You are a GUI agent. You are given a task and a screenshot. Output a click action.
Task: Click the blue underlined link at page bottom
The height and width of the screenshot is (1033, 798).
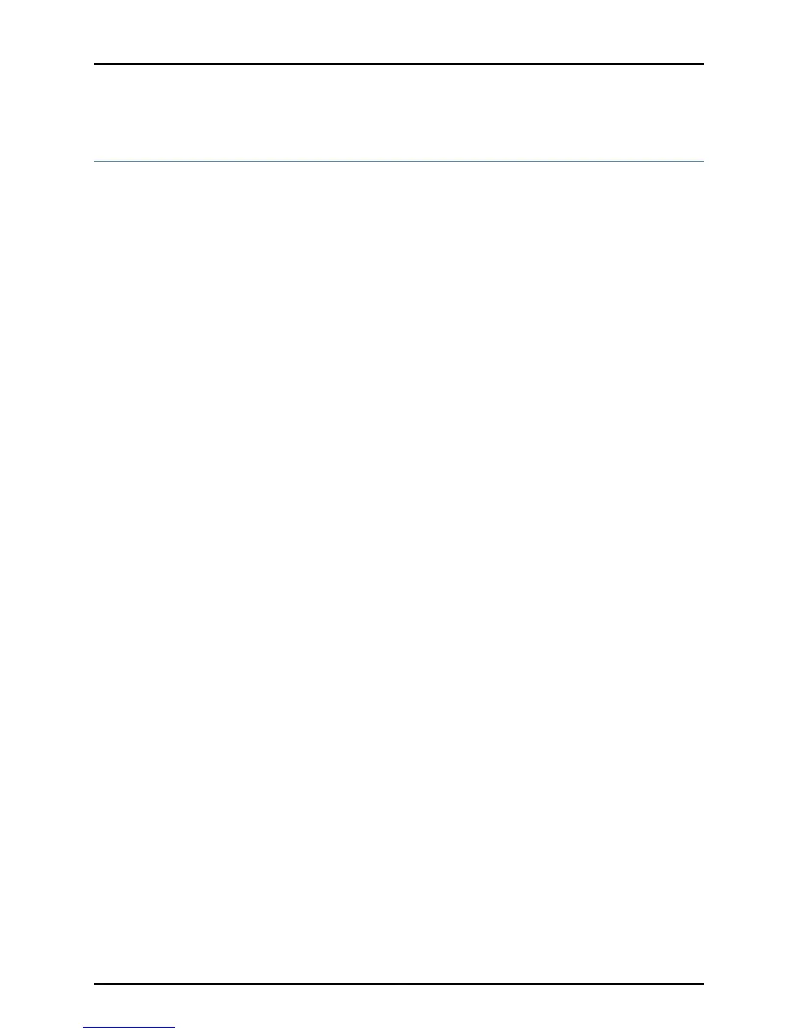point(129,1027)
